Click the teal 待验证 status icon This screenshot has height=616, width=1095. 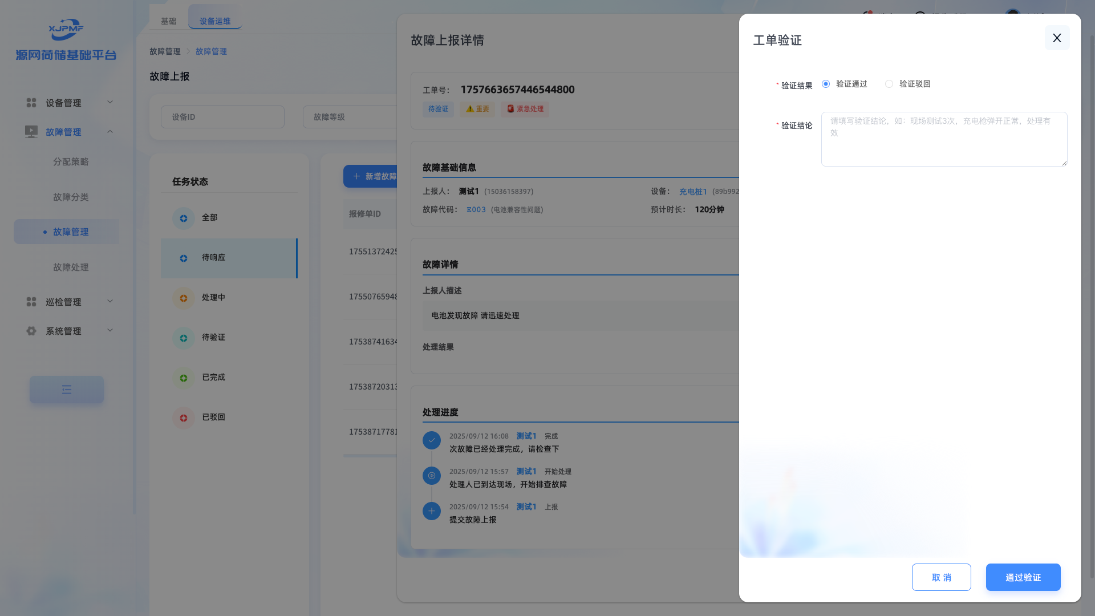[x=184, y=338]
